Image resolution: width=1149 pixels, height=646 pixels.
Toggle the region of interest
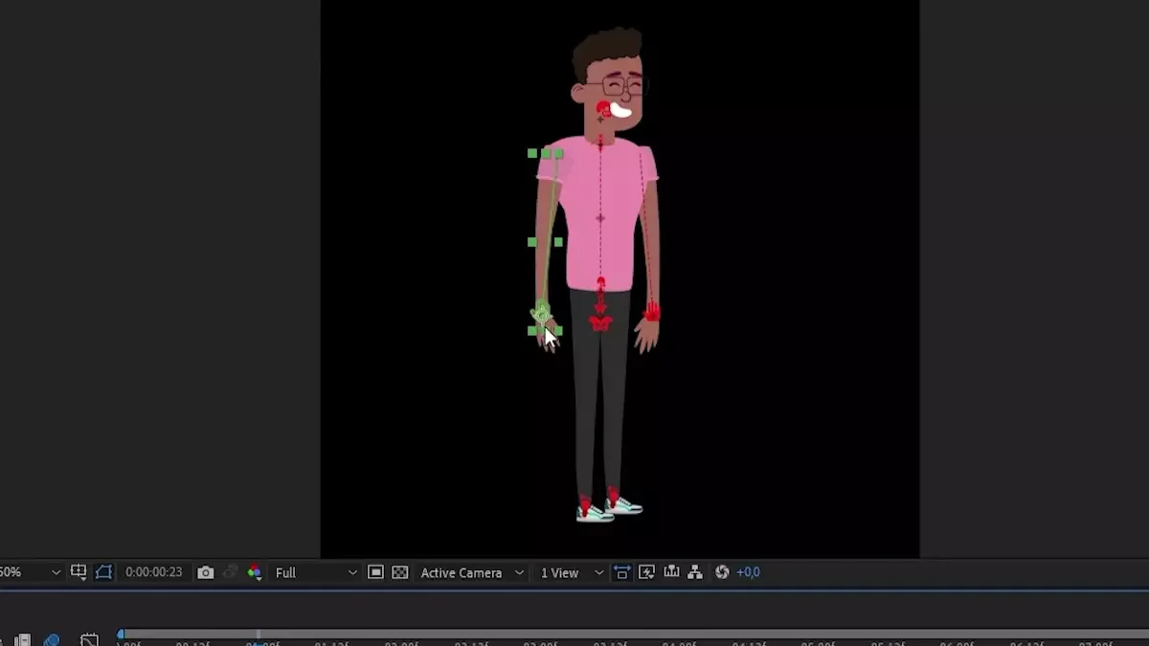(x=375, y=572)
